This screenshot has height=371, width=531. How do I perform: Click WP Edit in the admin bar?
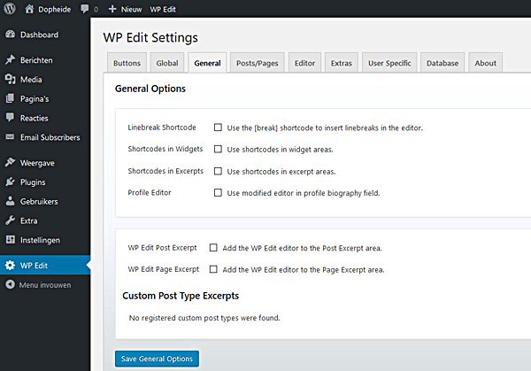pyautogui.click(x=163, y=9)
